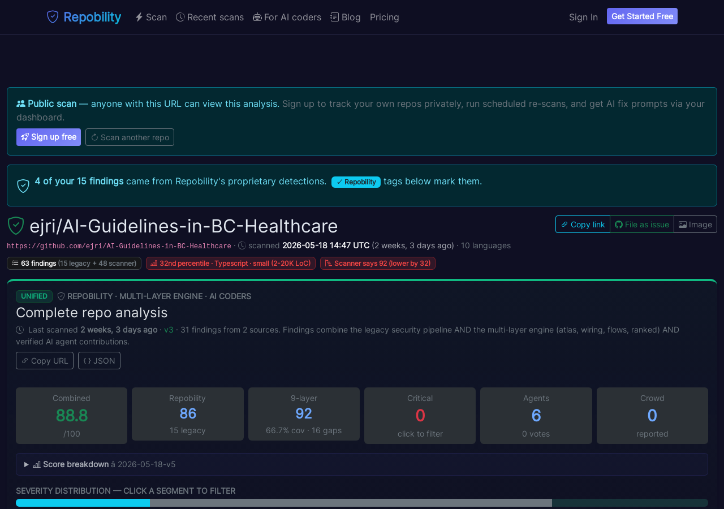The image size is (724, 509).
Task: Open the Image export button
Action: coord(695,224)
